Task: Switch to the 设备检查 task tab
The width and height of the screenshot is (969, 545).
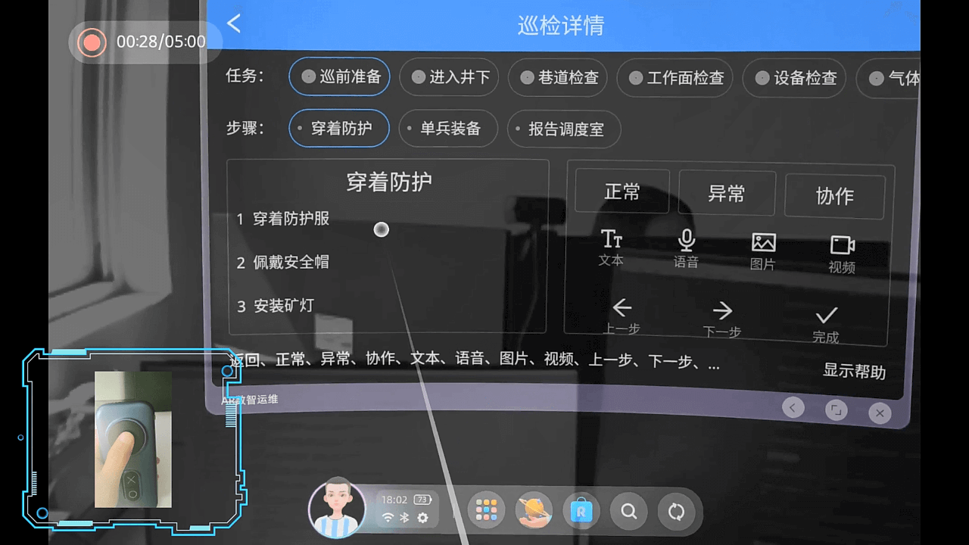Action: [794, 78]
